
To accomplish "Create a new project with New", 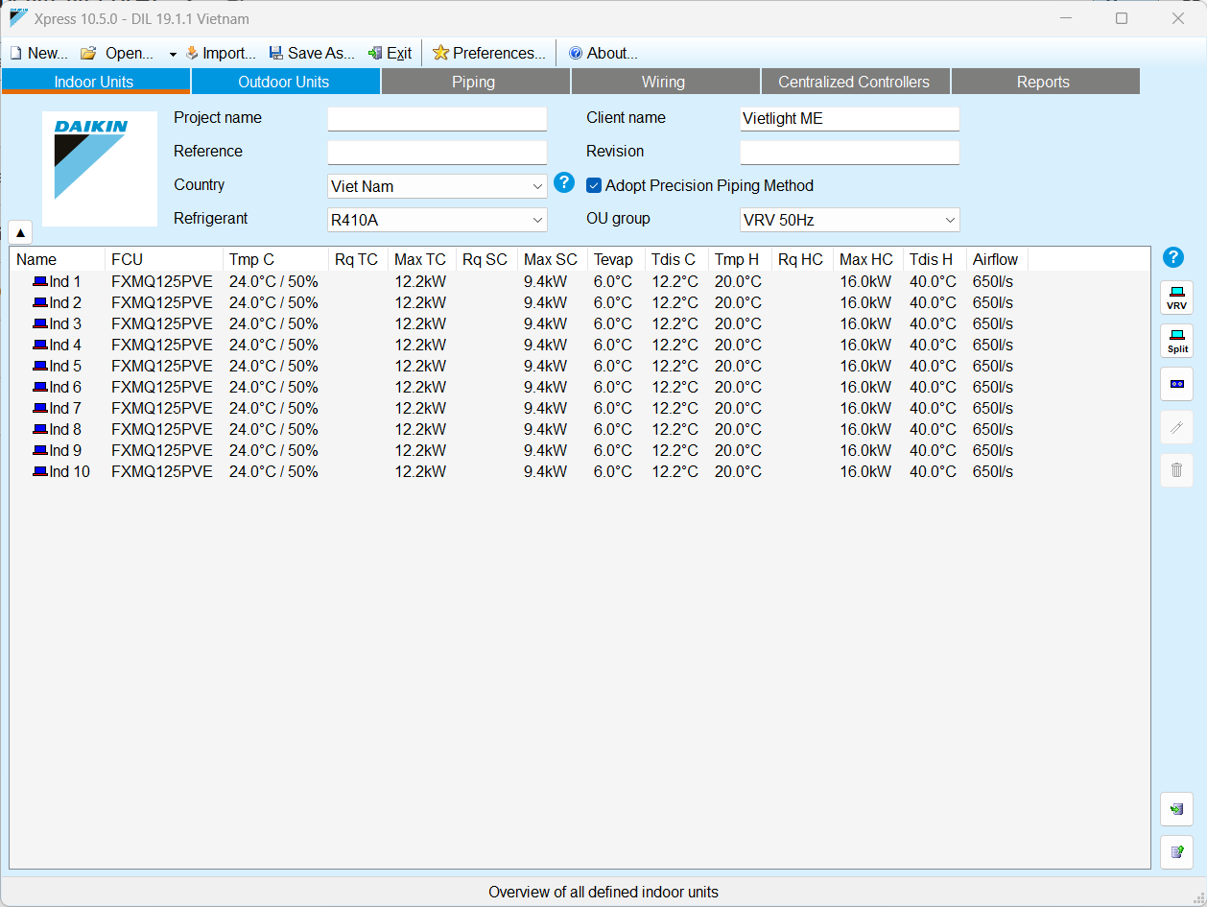I will [x=38, y=54].
